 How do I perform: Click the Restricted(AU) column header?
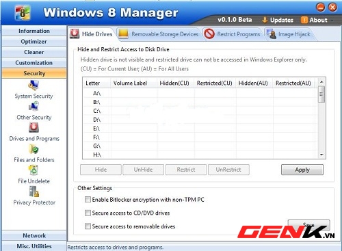point(293,83)
